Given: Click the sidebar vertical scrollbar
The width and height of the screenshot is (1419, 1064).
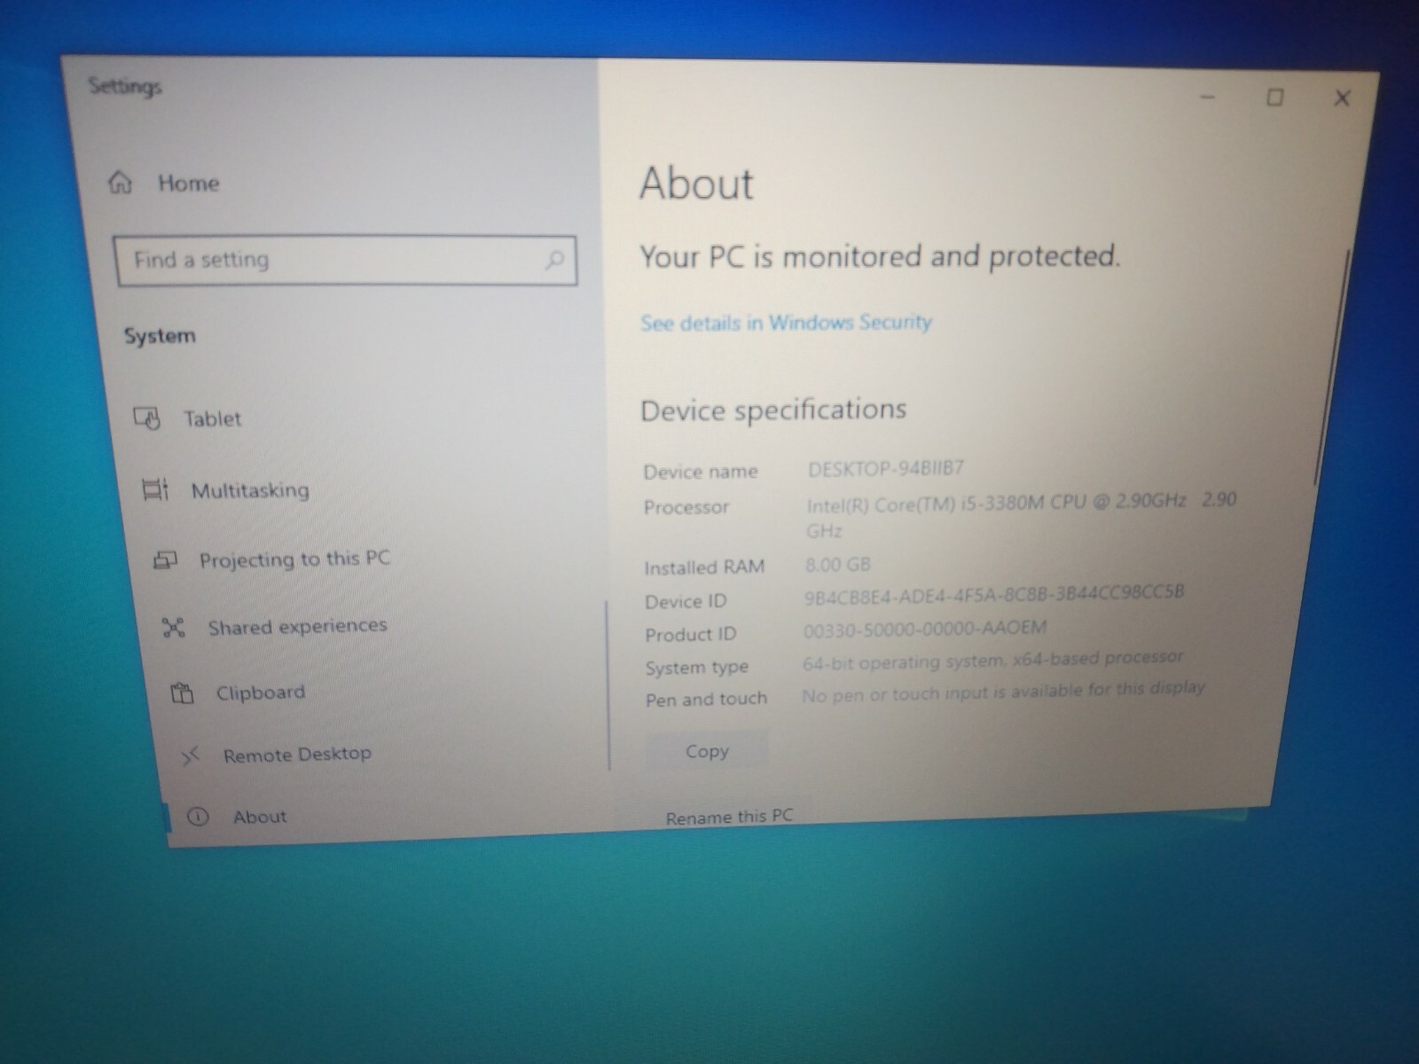Looking at the screenshot, I should [608, 685].
